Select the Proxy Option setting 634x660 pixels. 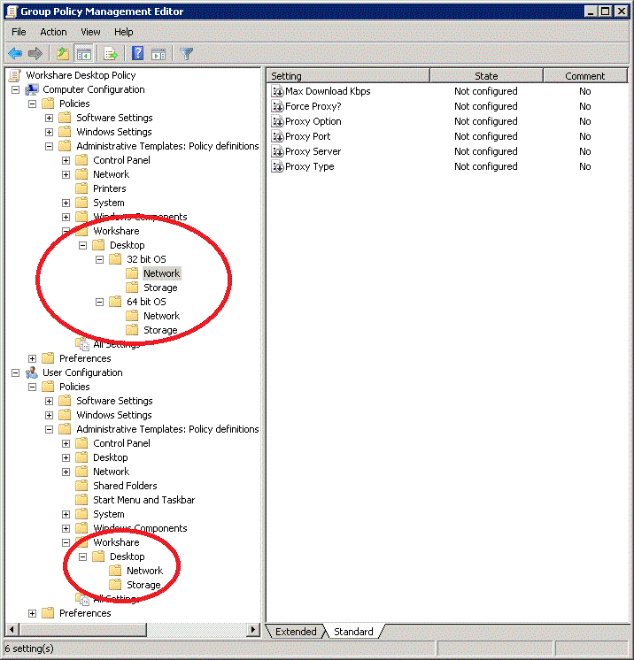[313, 121]
